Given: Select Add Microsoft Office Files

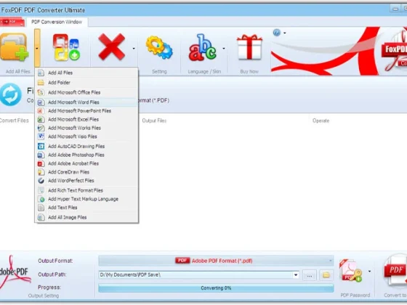Looking at the screenshot, I should [86, 93].
